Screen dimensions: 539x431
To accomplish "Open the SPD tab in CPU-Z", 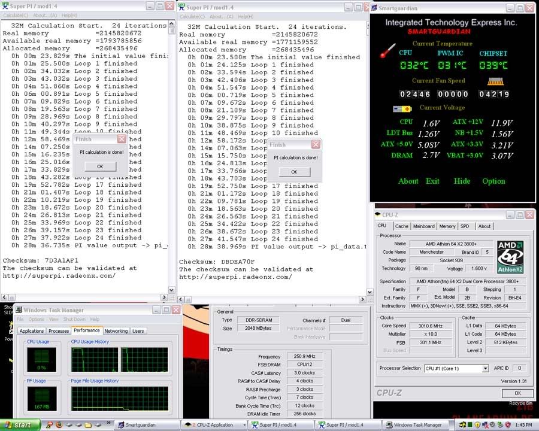I will coord(465,226).
